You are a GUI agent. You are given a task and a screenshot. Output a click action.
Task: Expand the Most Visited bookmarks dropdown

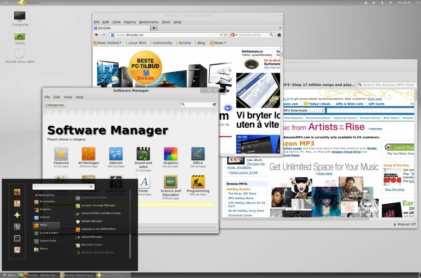[x=120, y=43]
